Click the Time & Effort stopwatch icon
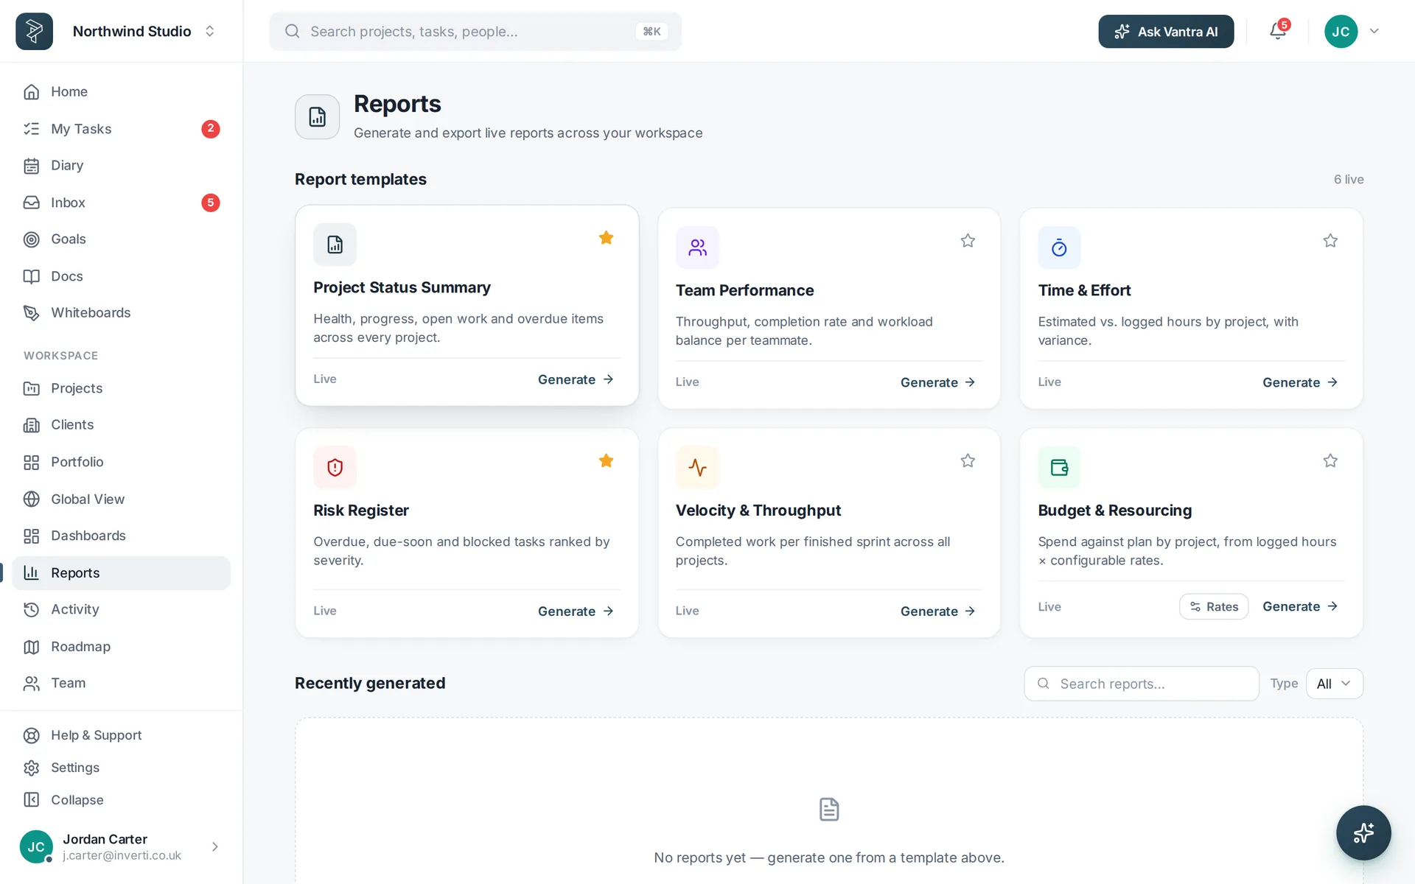The image size is (1415, 884). point(1059,248)
